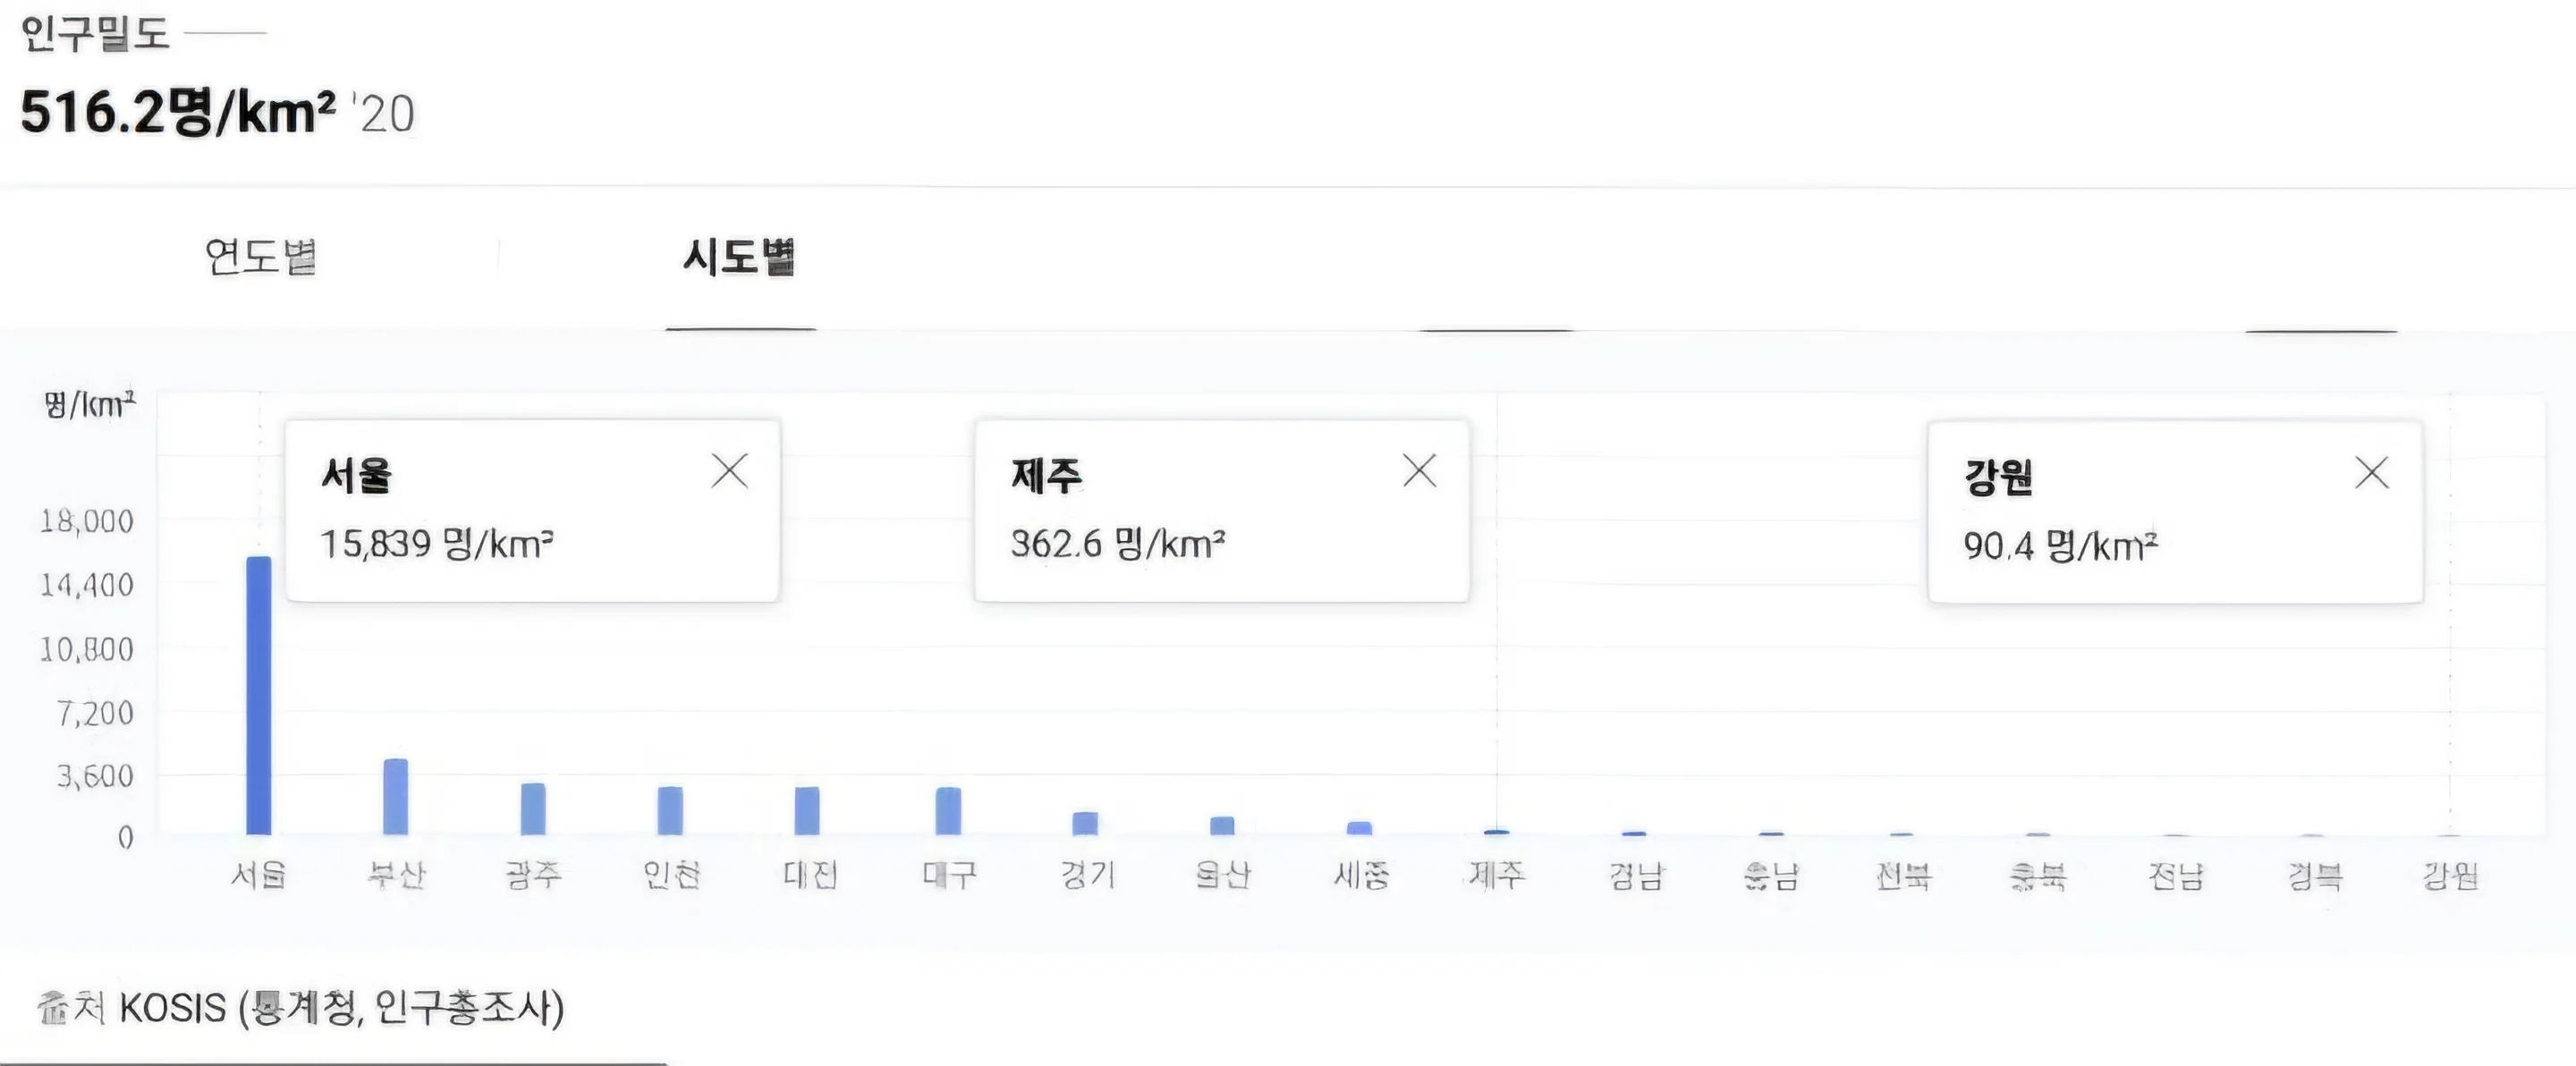Click the 경남 axis label
The width and height of the screenshot is (2576, 1066).
pos(1636,877)
